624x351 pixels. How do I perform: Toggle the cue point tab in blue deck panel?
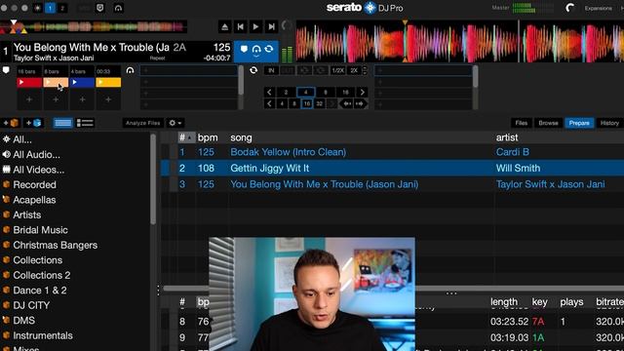244,49
